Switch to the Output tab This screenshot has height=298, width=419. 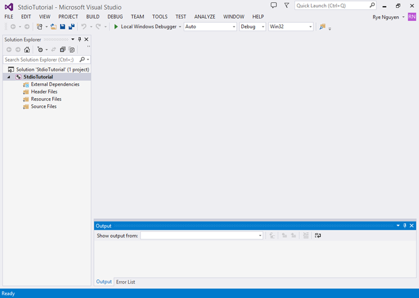pos(104,282)
